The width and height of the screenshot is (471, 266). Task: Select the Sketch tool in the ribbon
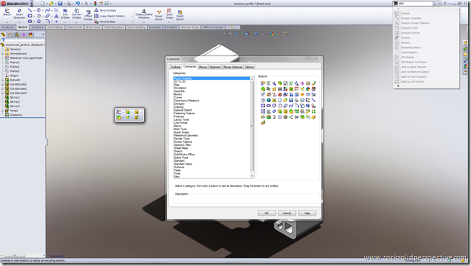tap(7, 12)
